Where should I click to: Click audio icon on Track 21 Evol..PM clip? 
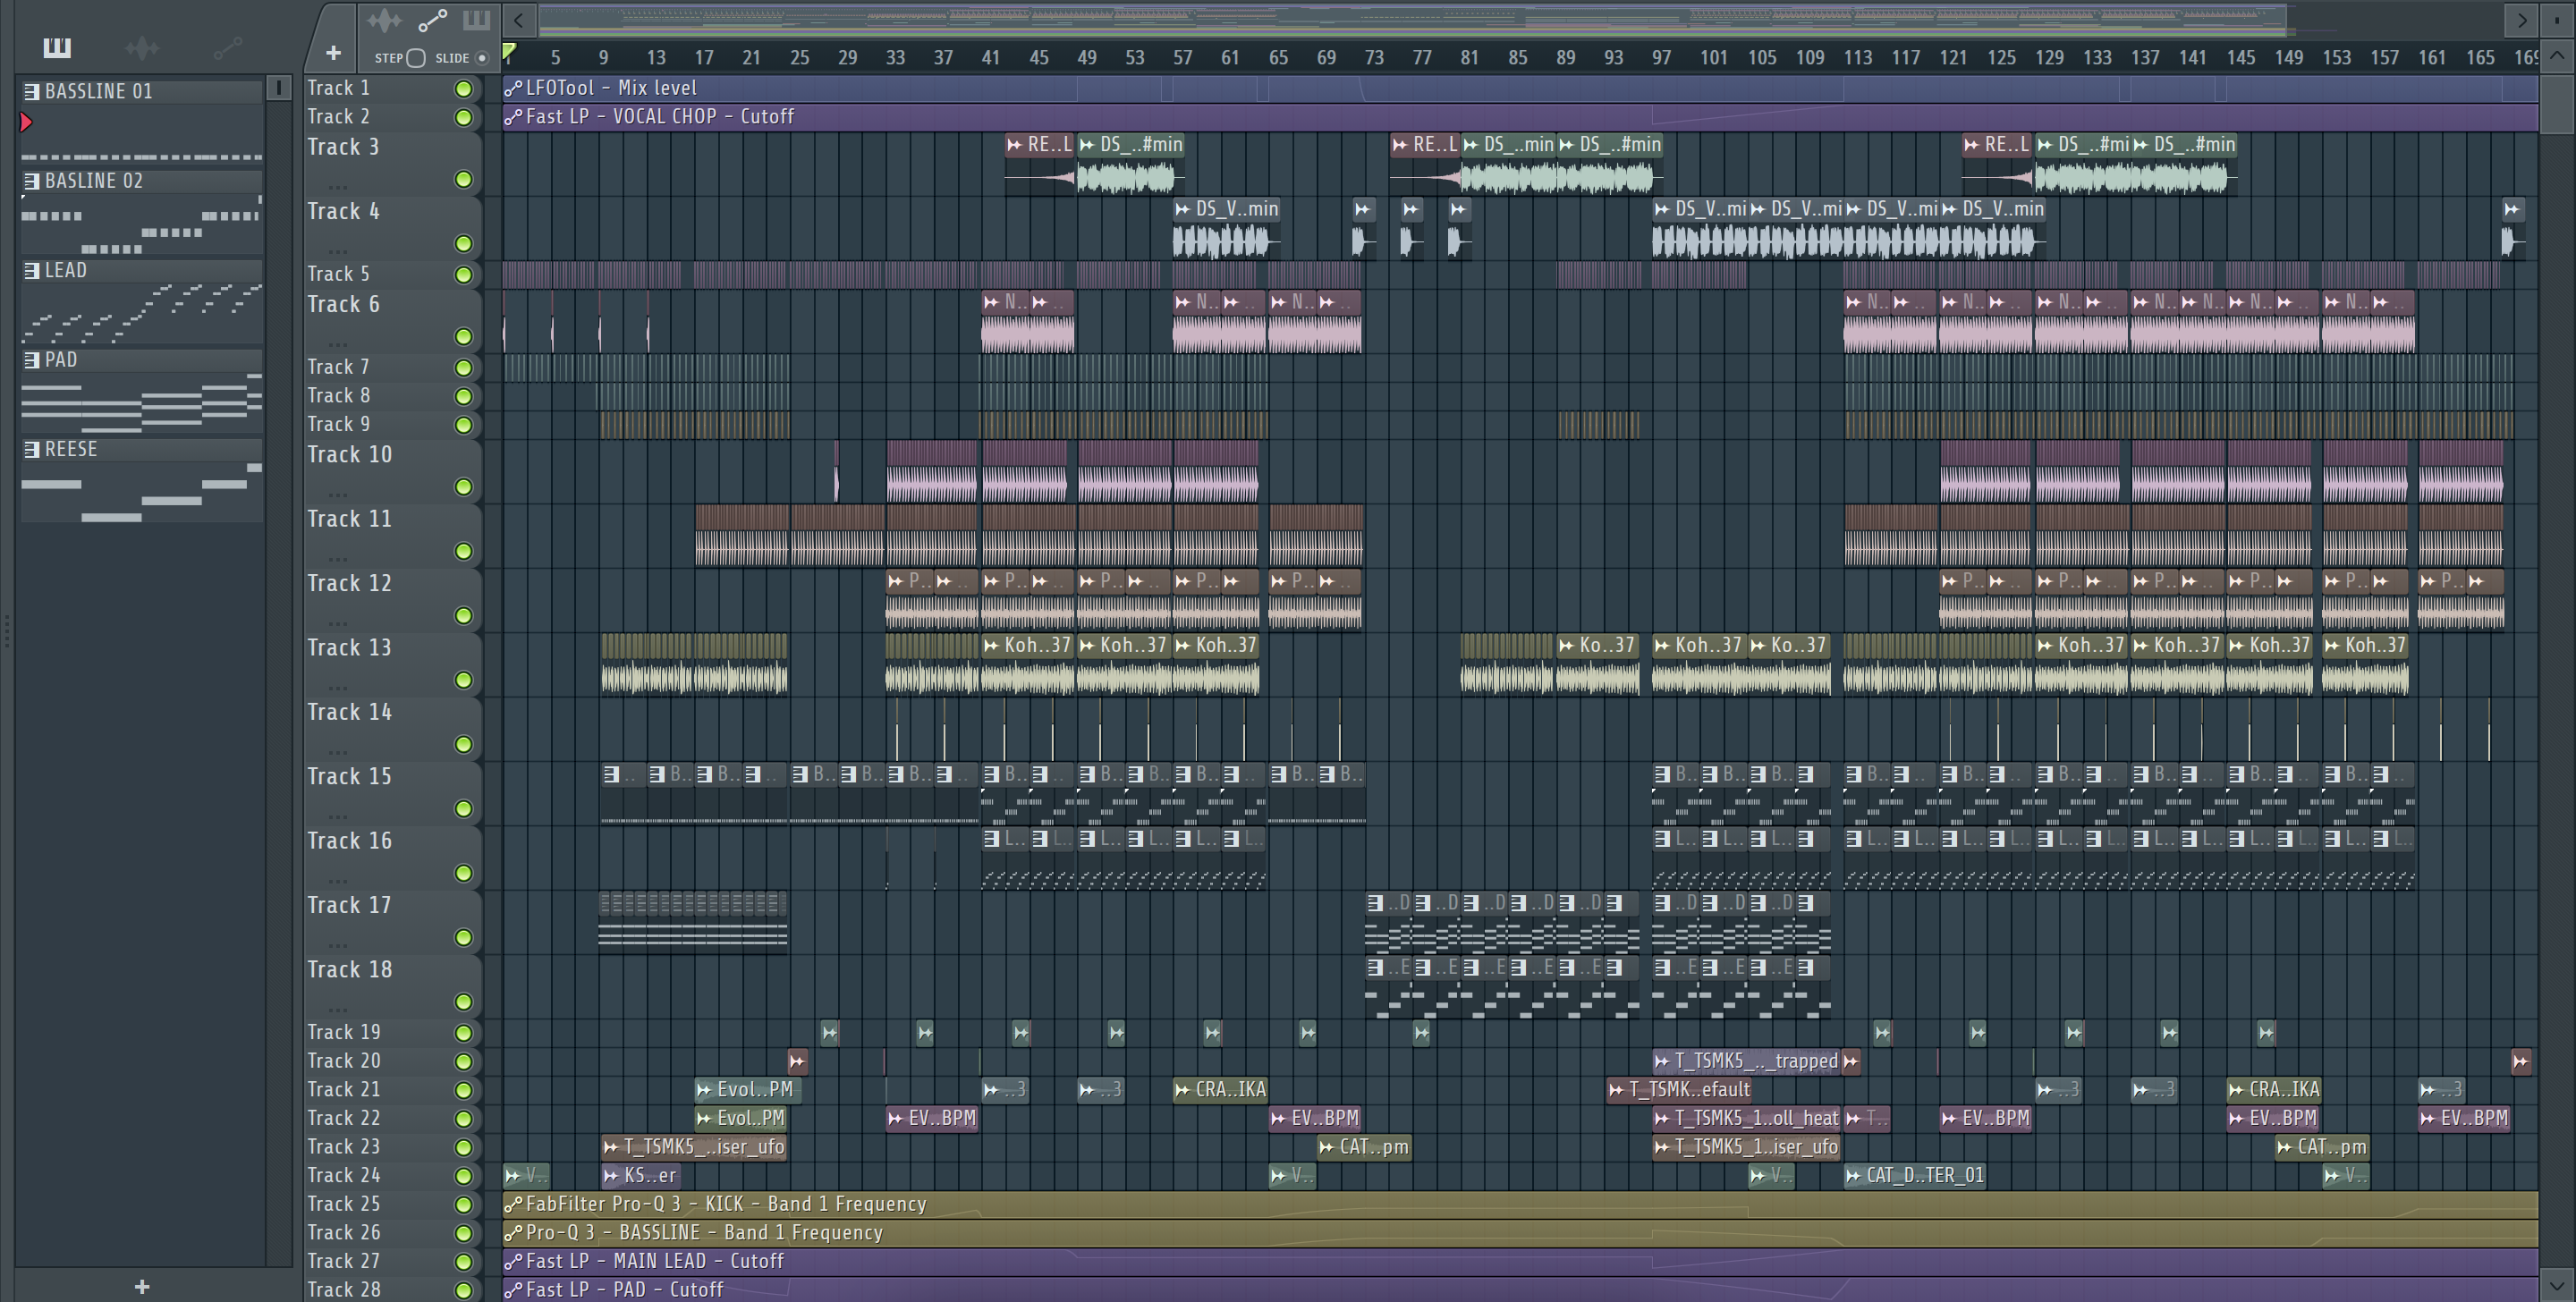pos(704,1090)
